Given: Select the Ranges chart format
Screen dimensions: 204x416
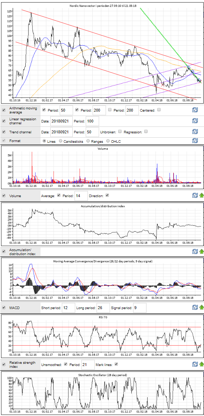Looking at the screenshot, I should click(x=88, y=141).
